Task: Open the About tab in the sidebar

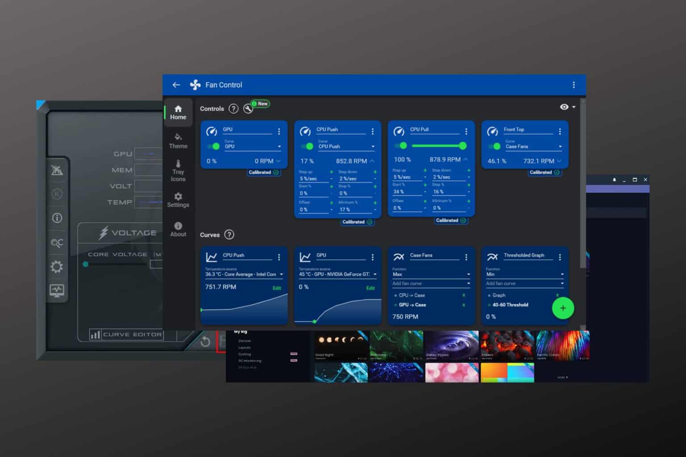Action: click(x=178, y=229)
